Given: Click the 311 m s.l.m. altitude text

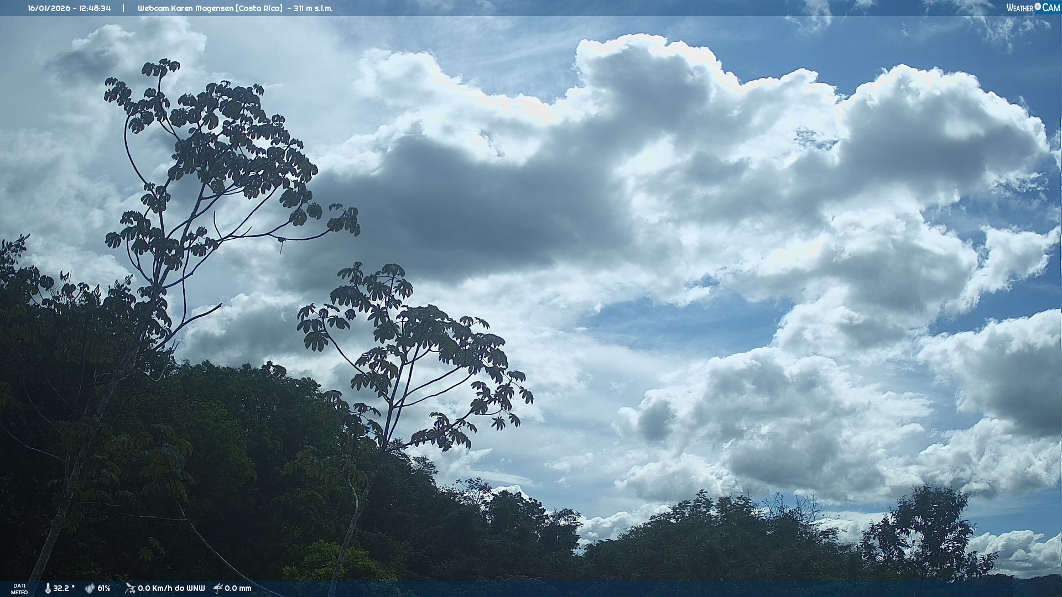Looking at the screenshot, I should point(313,8).
